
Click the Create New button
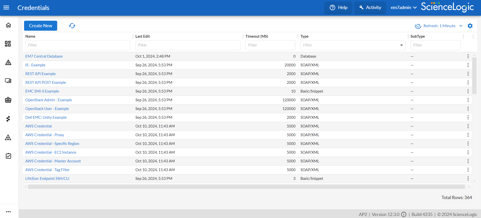tap(41, 26)
